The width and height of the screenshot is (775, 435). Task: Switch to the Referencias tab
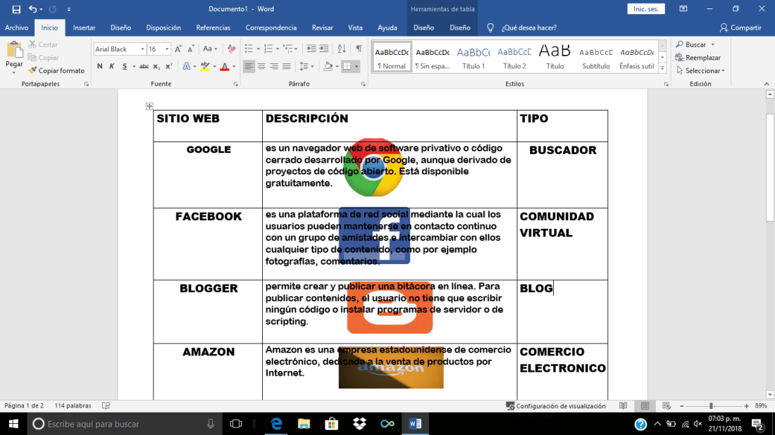pyautogui.click(x=213, y=27)
